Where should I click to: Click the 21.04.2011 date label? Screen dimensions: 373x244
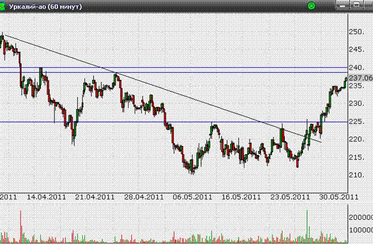tap(95, 197)
